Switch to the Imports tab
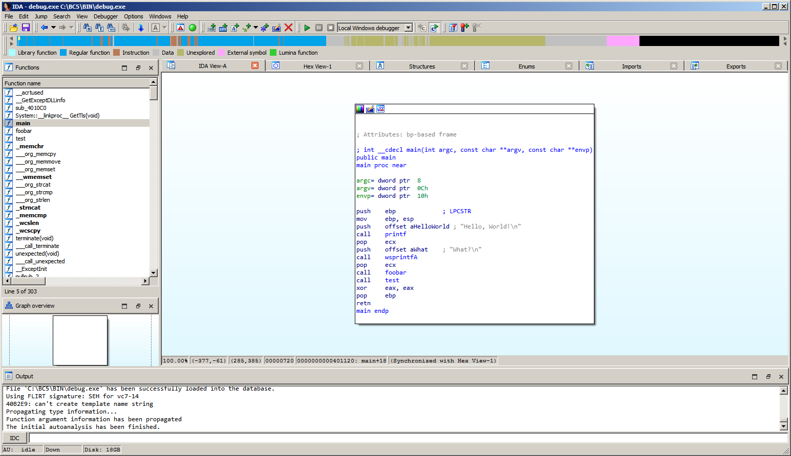The width and height of the screenshot is (791, 456). click(x=632, y=66)
